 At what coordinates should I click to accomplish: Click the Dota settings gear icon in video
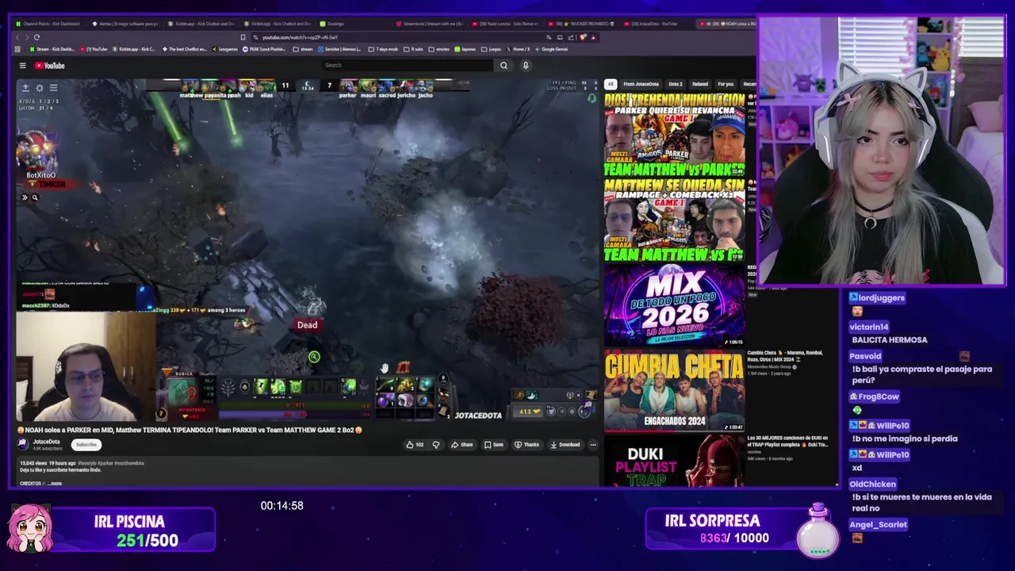(x=40, y=88)
